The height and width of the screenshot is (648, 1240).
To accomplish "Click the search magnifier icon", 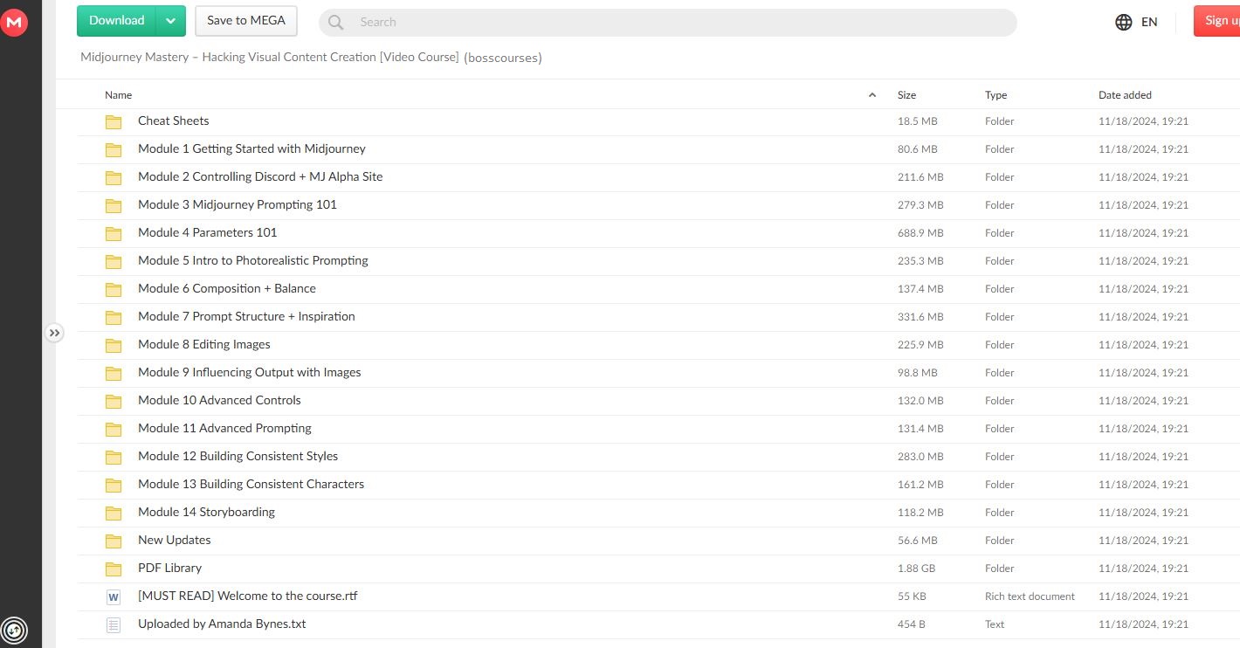I will tap(336, 23).
